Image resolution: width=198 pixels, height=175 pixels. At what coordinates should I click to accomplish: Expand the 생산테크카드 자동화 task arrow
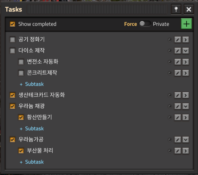186,95
